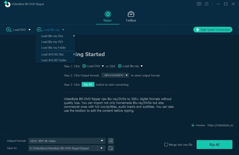Open the output folder icon
This screenshot has width=239, height=155.
[x=111, y=148]
